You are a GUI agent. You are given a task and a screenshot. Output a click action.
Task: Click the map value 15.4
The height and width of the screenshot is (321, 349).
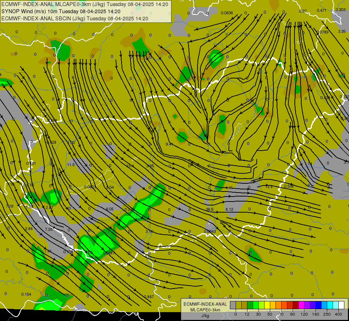click(x=130, y=166)
